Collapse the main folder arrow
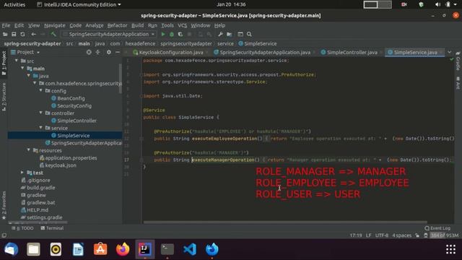The image size is (462, 260). (x=22, y=68)
